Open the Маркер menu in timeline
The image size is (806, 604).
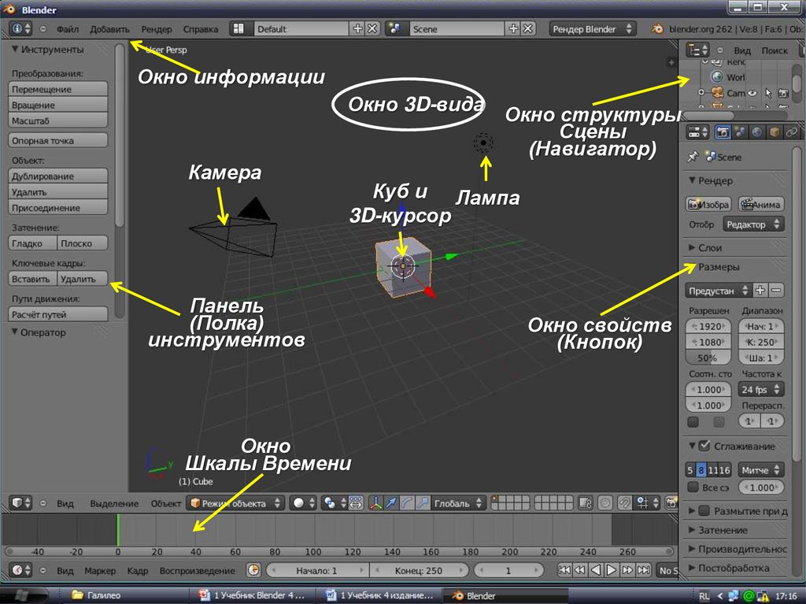point(100,571)
